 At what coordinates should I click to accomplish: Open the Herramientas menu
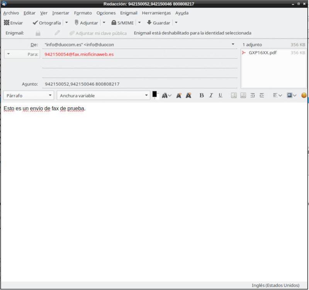(x=156, y=13)
